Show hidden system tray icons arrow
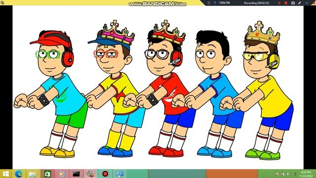This screenshot has width=316, height=178. tap(272, 174)
